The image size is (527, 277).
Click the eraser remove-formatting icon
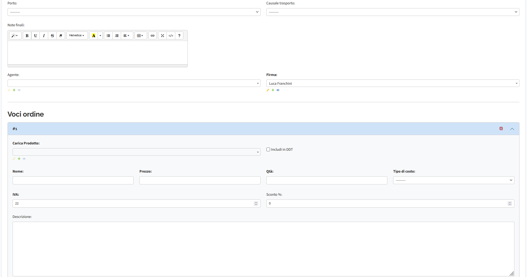(x=61, y=36)
